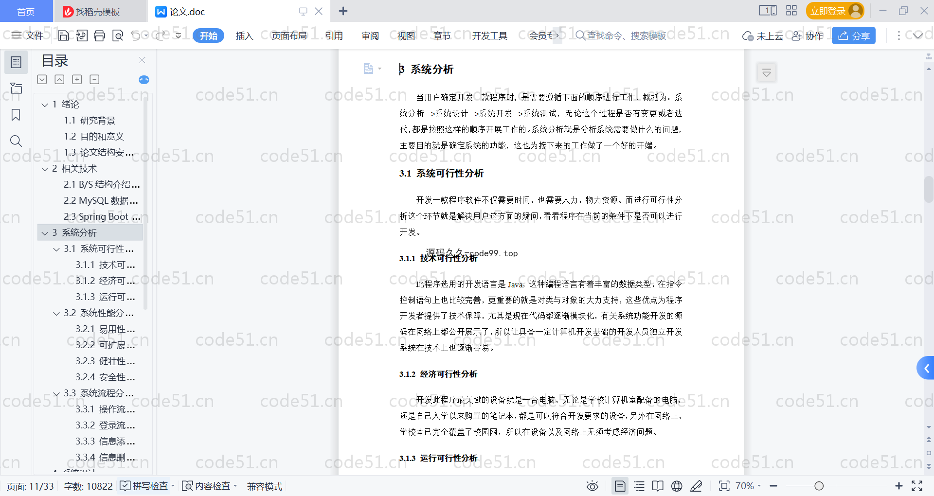Click the blue smart outline icon in TOC panel

click(144, 80)
